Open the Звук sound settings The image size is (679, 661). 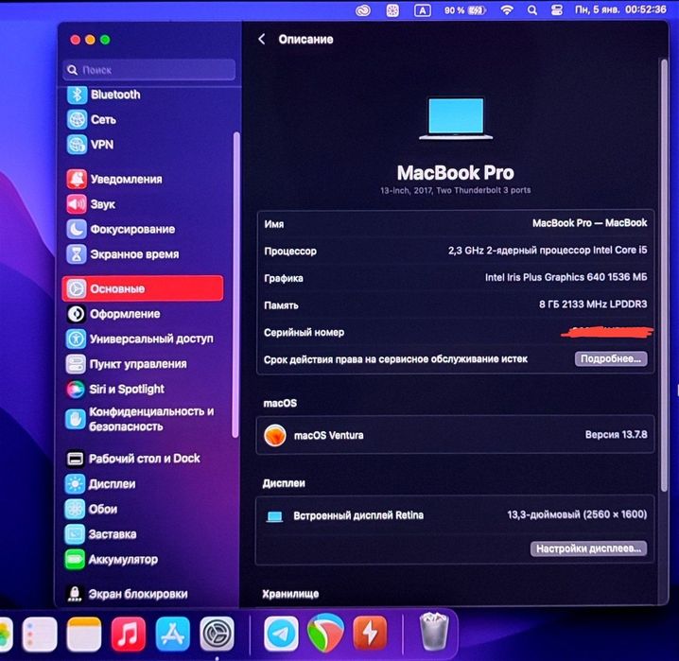click(91, 204)
